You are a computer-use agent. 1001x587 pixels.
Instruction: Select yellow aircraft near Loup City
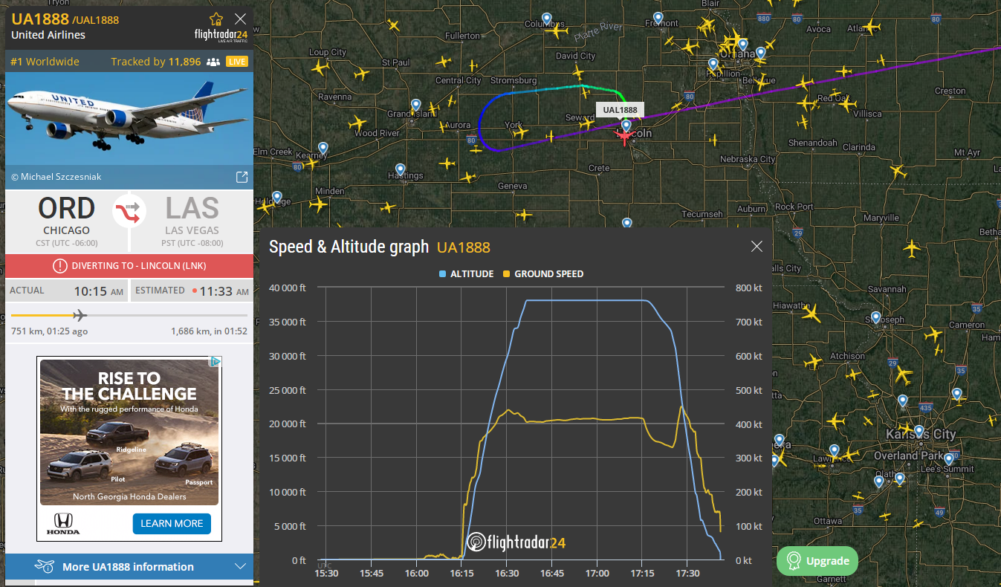[319, 68]
